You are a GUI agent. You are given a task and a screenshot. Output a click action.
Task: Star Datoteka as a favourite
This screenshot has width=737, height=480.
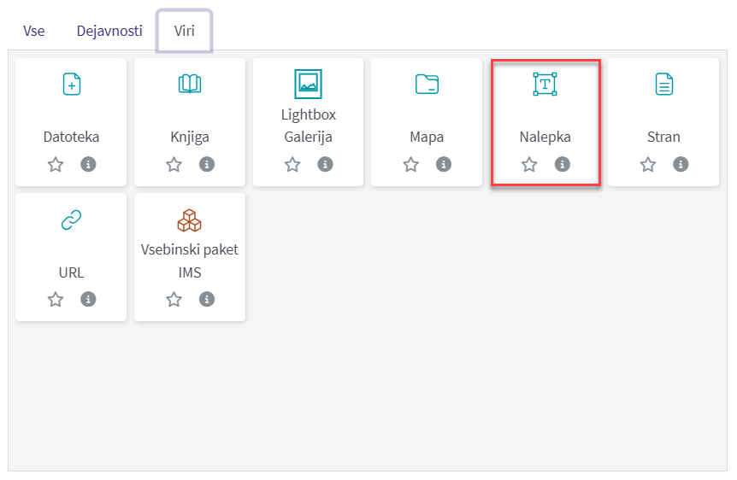click(x=56, y=165)
